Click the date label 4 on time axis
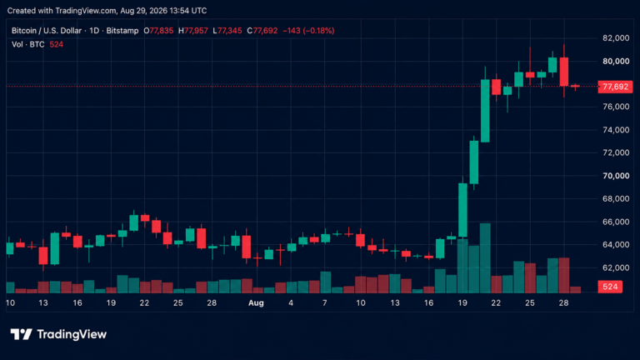640x360 pixels. pos(291,302)
